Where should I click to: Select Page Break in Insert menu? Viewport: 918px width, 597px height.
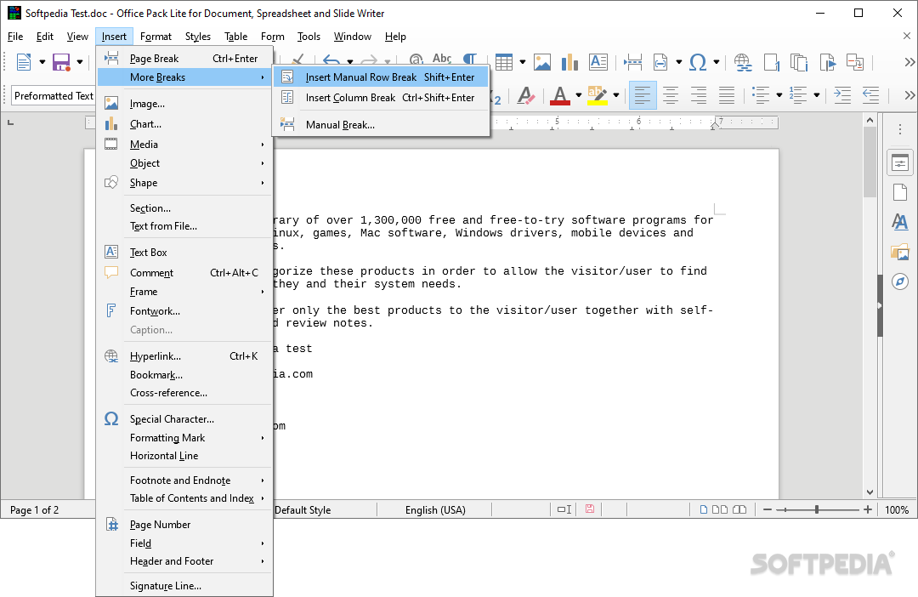tap(184, 59)
